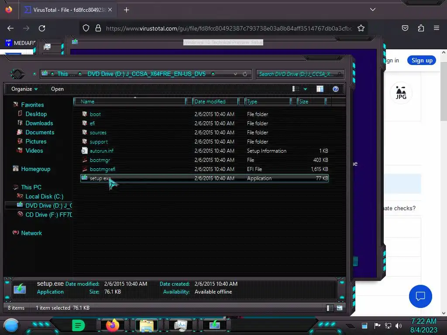Open Firefox from taskbar
Image resolution: width=447 pixels, height=335 pixels.
click(112, 325)
